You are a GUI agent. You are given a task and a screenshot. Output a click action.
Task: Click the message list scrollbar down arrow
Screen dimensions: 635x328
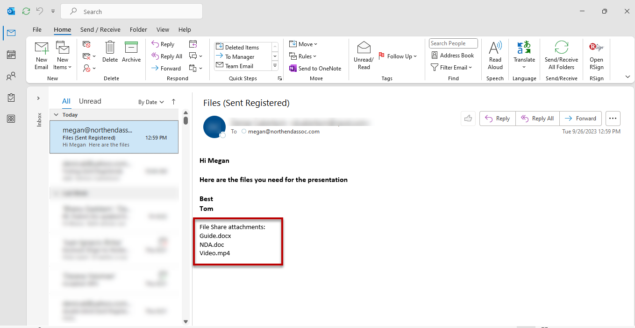coord(186,321)
